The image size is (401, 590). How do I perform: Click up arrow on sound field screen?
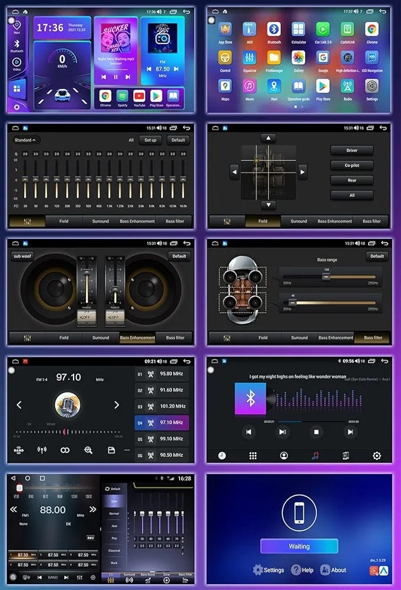[x=268, y=138]
